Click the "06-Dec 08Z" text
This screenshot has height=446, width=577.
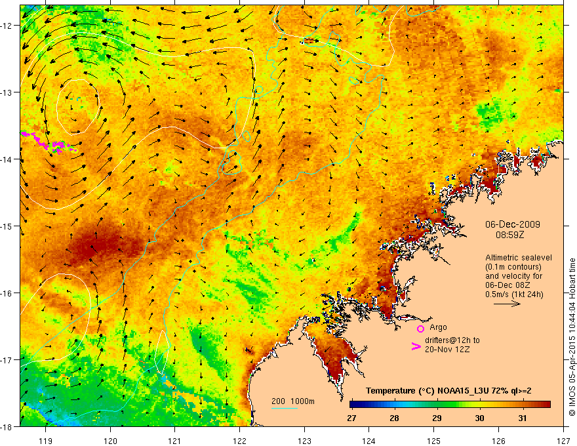point(507,285)
